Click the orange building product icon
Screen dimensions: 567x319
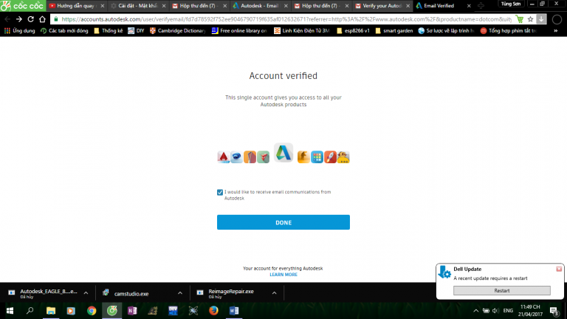tap(250, 157)
